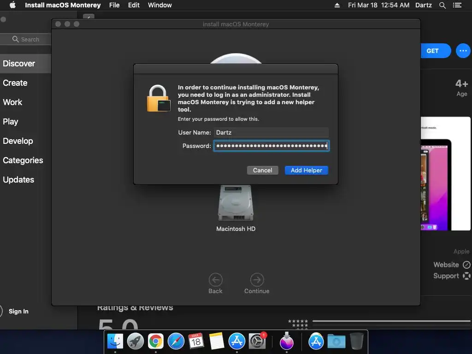Screen dimensions: 472x354
Task: Open Spotlight search in menu bar
Action: (x=442, y=5)
